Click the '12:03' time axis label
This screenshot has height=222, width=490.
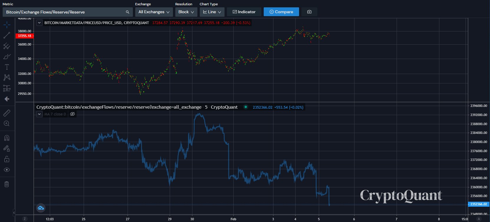(50, 219)
